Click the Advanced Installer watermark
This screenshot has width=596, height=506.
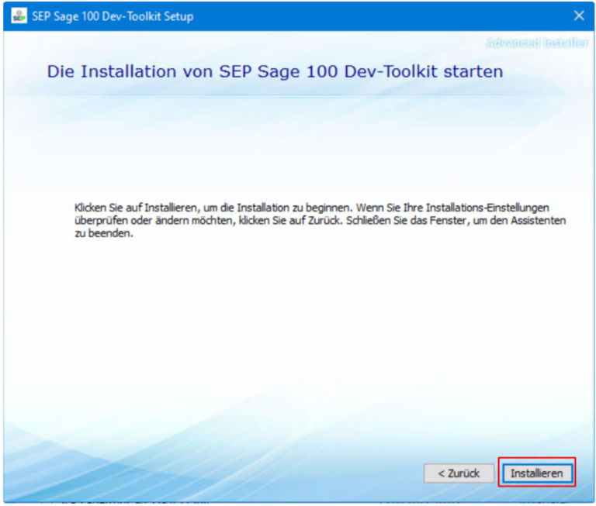click(x=536, y=43)
